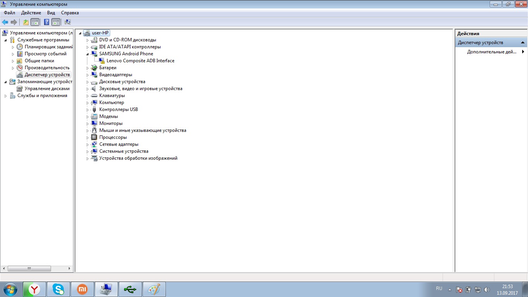Select Управление дисками in the left tree
Viewport: 528px width, 297px height.
47,89
